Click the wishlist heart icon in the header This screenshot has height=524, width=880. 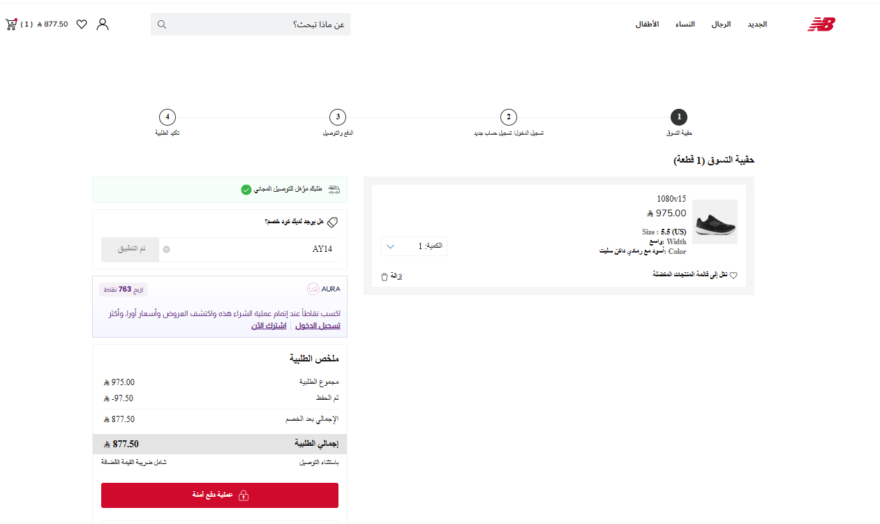pos(82,24)
